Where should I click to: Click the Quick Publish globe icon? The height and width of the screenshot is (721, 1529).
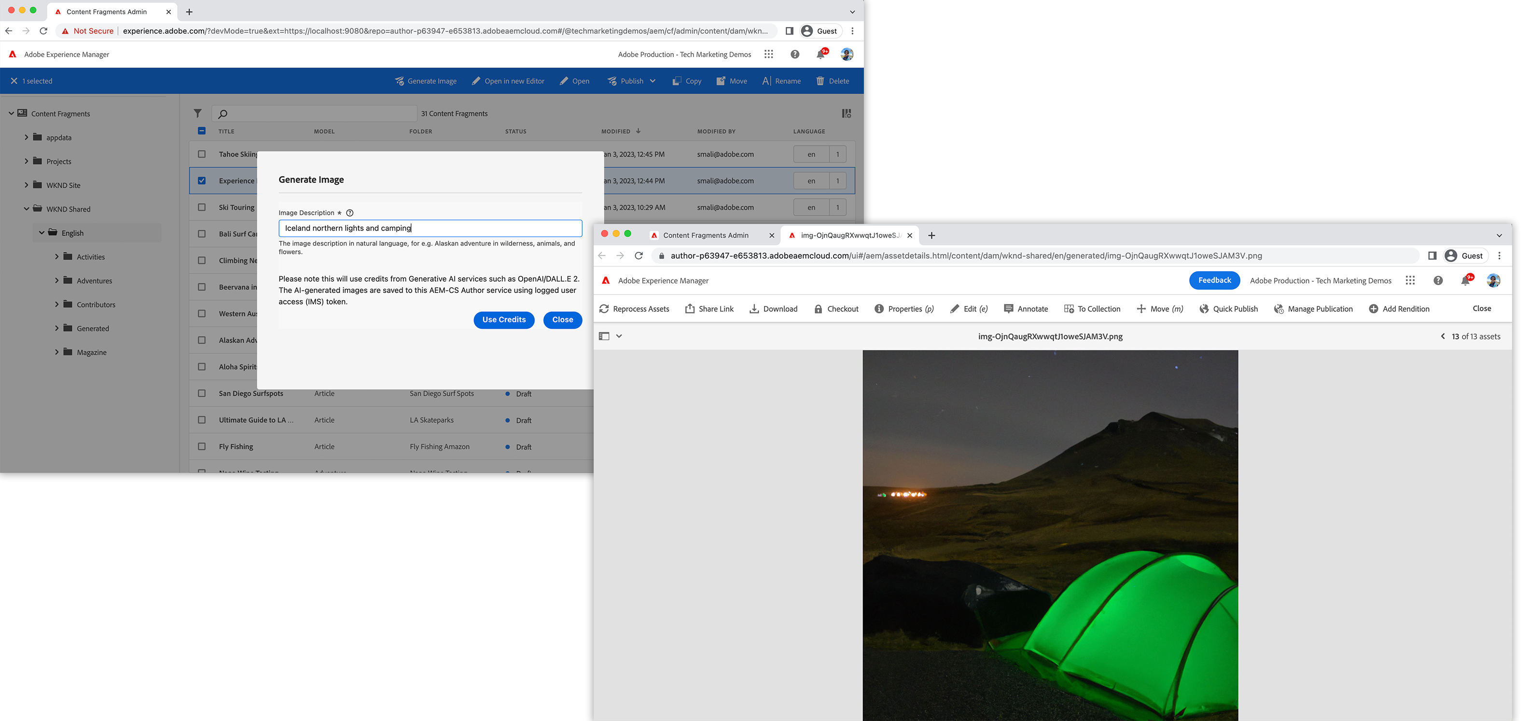1204,309
